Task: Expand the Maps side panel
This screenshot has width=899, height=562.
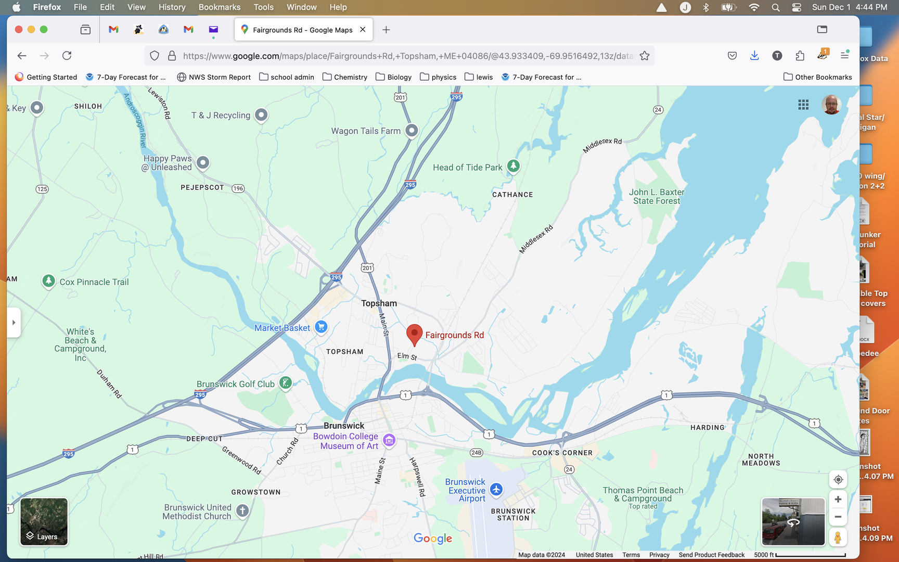Action: click(x=14, y=323)
